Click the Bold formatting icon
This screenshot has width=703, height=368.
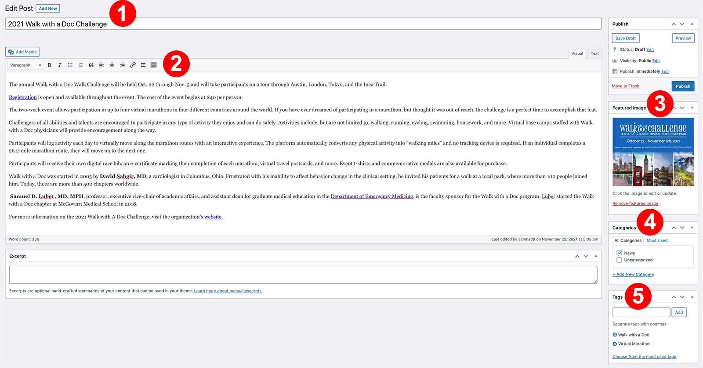click(x=49, y=65)
